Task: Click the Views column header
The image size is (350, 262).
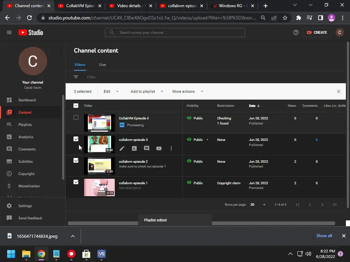Action: pyautogui.click(x=292, y=106)
